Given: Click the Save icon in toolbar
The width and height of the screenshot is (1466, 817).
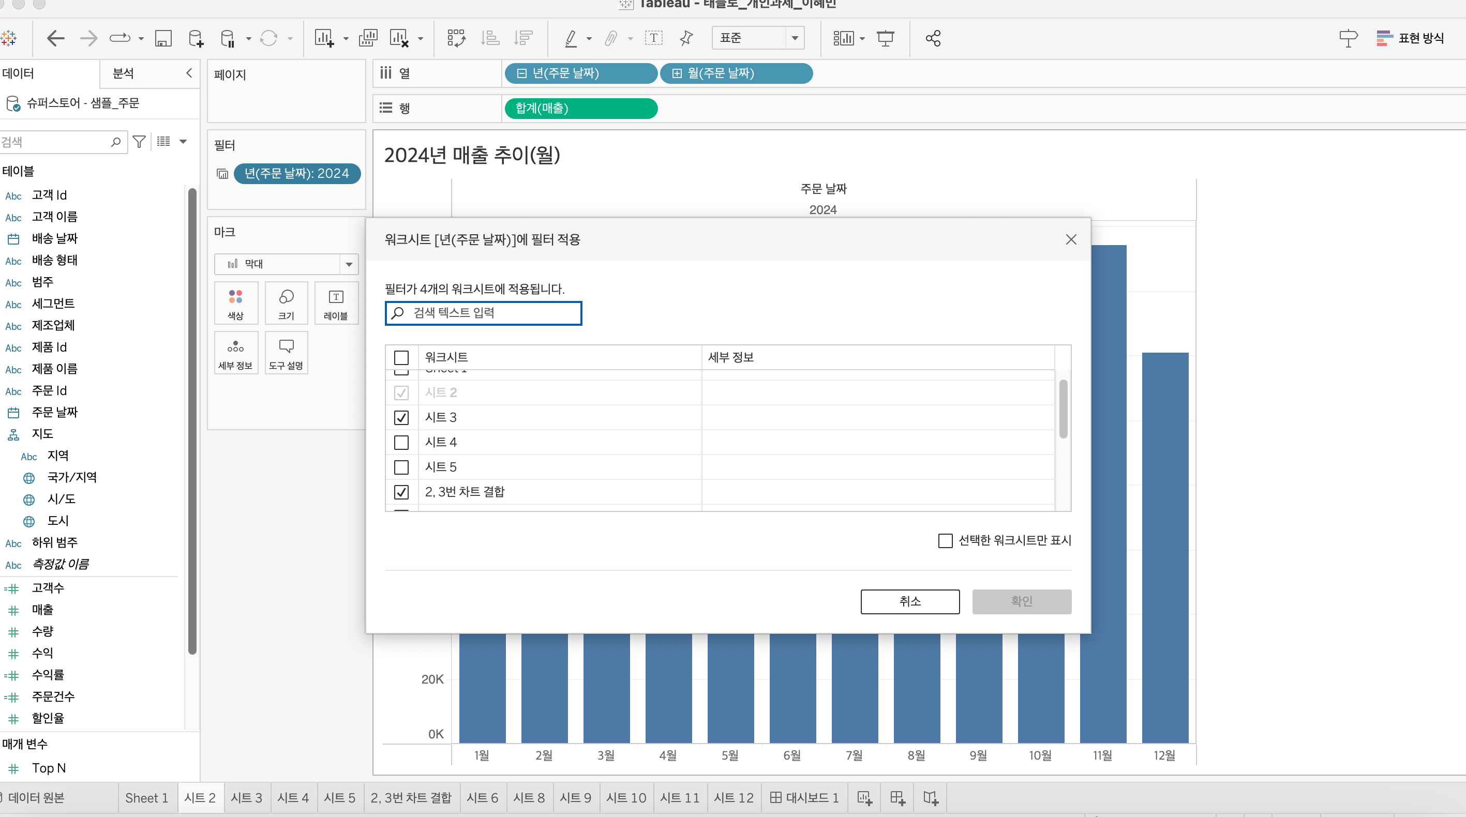Looking at the screenshot, I should click(x=163, y=39).
